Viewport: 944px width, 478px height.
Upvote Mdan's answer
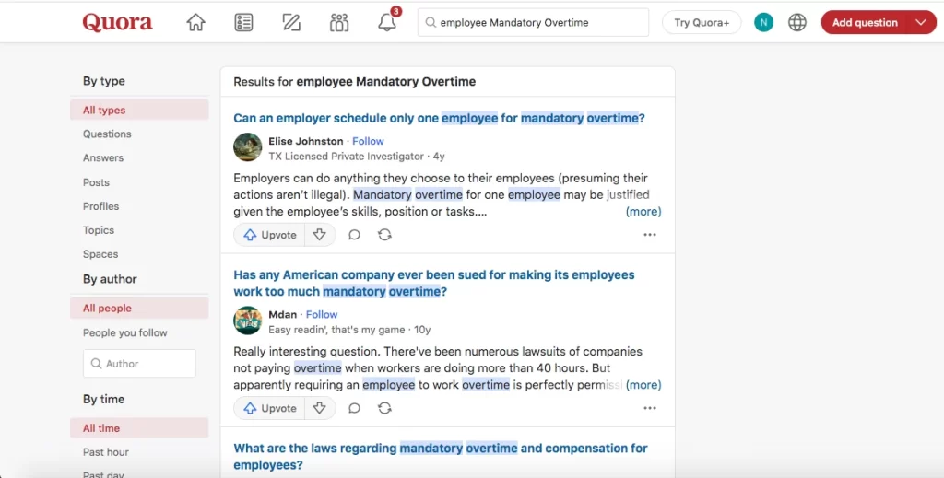click(269, 408)
